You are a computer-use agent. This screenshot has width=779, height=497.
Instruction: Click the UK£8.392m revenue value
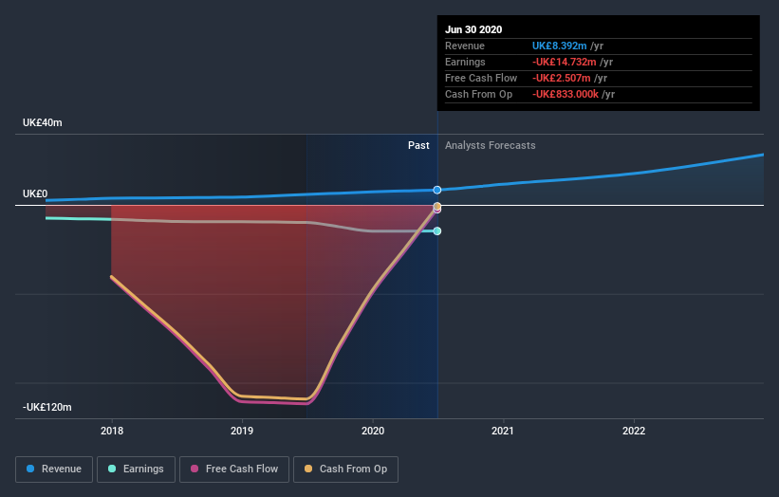560,46
